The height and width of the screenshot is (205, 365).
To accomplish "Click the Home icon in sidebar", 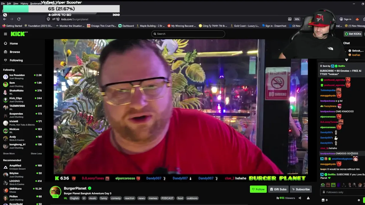I will click(5, 44).
